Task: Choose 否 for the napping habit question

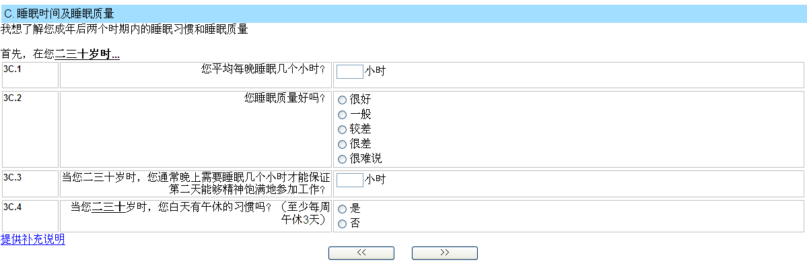Action: (x=342, y=224)
